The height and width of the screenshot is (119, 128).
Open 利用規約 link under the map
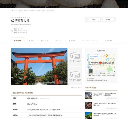point(104,75)
